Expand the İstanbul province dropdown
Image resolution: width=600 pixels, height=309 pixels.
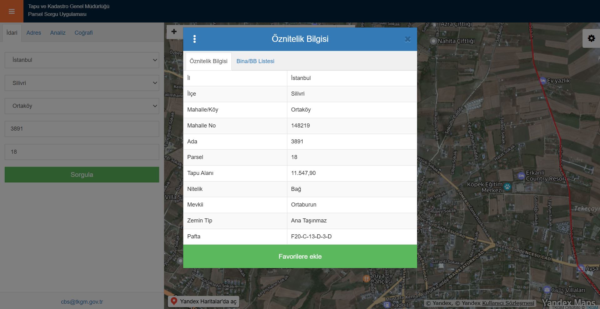82,60
